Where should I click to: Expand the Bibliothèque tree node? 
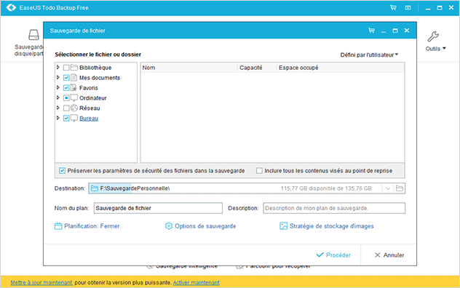pos(58,68)
